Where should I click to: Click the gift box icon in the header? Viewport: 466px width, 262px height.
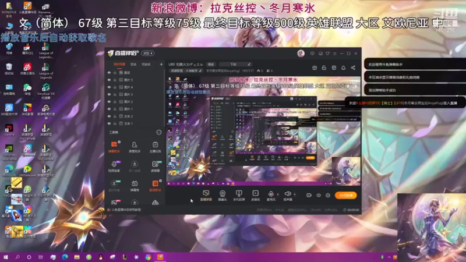(315, 68)
